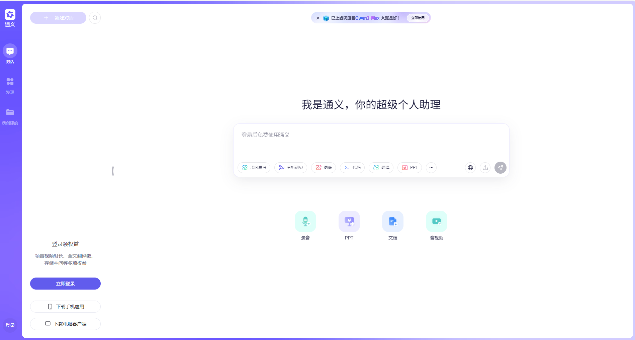
Task: Select the 代码 code mode chip
Action: [352, 168]
